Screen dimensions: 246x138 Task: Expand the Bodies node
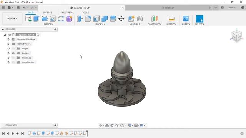pos(8,53)
